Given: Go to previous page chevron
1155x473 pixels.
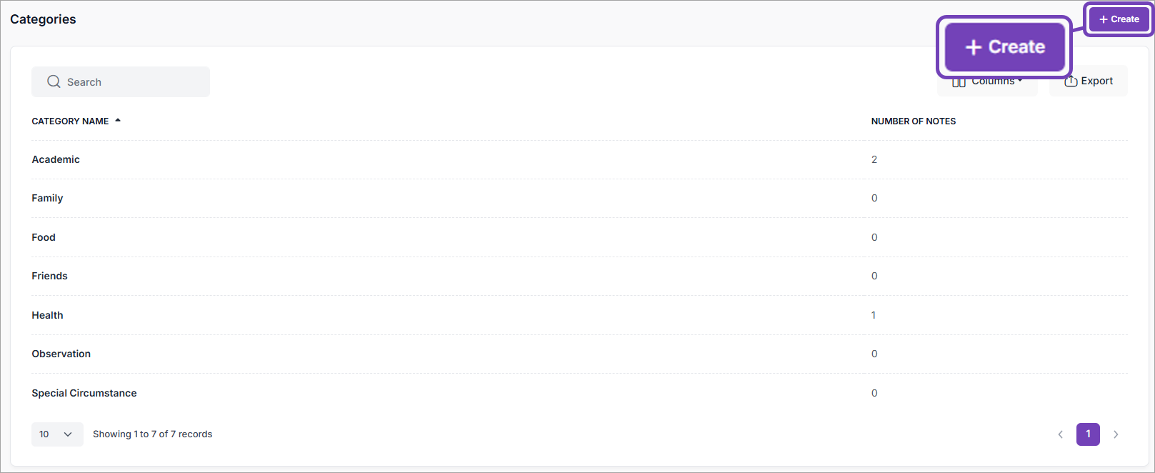Looking at the screenshot, I should (x=1061, y=434).
